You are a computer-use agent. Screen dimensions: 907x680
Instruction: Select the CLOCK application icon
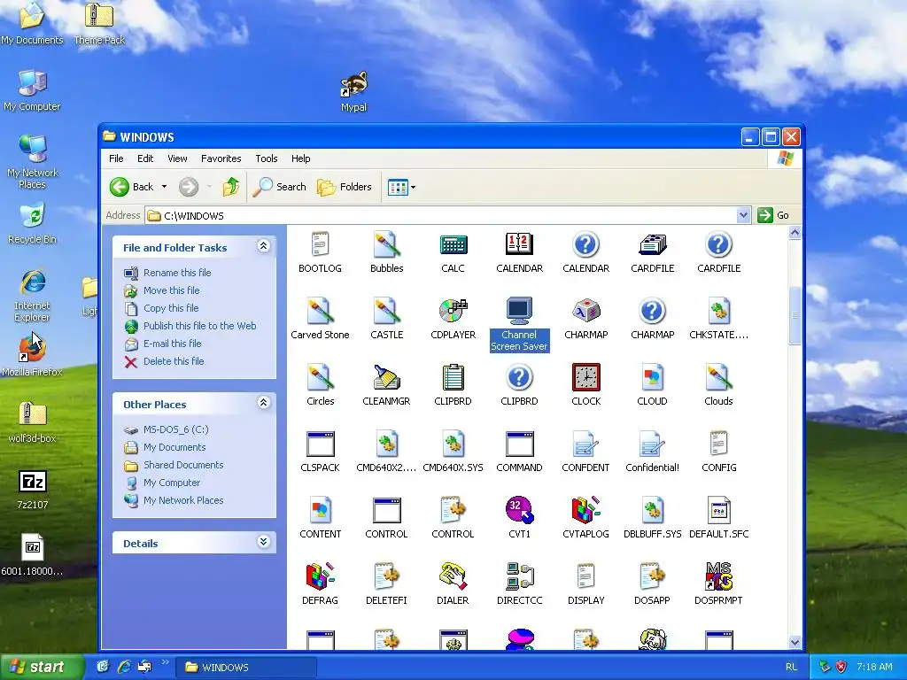click(586, 385)
